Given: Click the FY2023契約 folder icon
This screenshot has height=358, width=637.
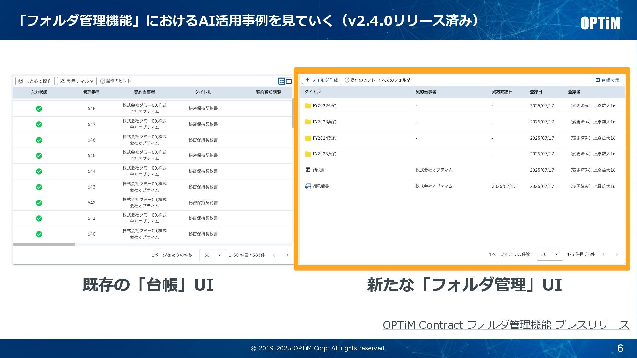Looking at the screenshot, I should [x=308, y=122].
